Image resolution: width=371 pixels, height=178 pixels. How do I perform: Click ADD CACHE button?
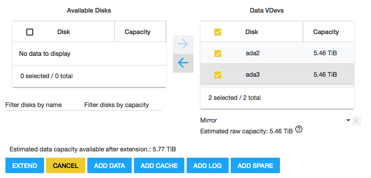coord(159,165)
